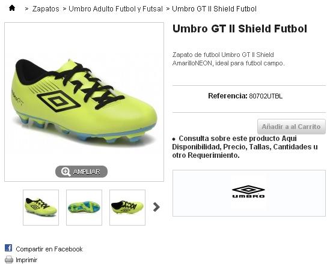
Task: Open the Umbro brand logo
Action: click(x=248, y=192)
